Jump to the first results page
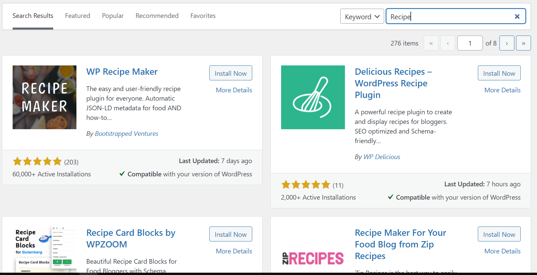Screen dimensions: 537x275 (431, 43)
